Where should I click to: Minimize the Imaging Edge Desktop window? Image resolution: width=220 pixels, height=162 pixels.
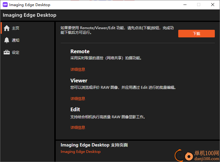(x=185, y=5)
